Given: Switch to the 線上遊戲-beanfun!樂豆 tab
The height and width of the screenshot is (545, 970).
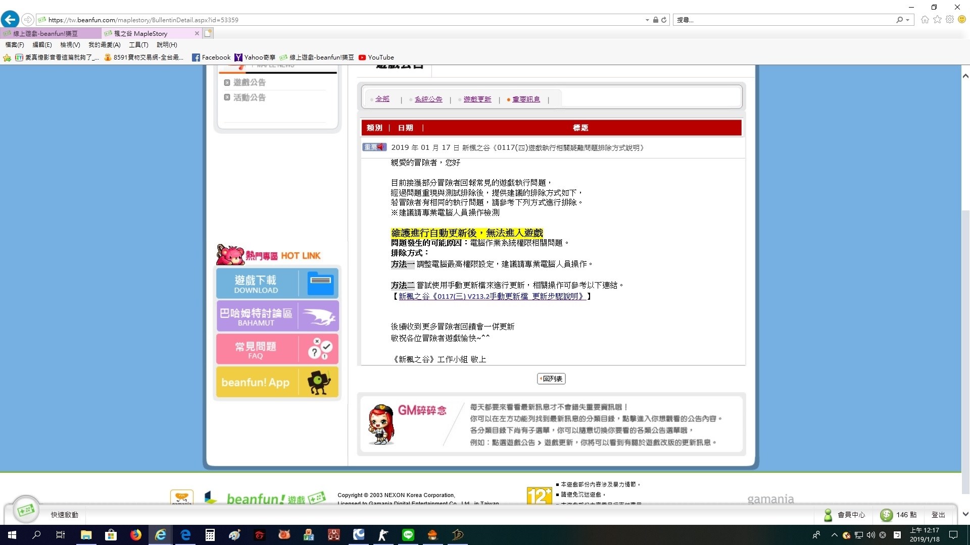Looking at the screenshot, I should [51, 33].
